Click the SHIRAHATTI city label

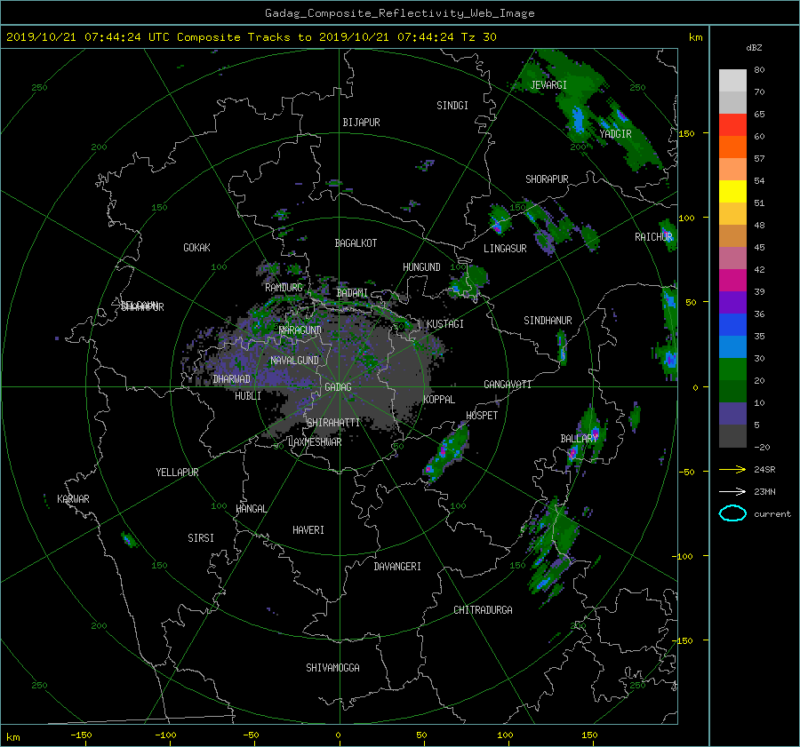[x=333, y=423]
